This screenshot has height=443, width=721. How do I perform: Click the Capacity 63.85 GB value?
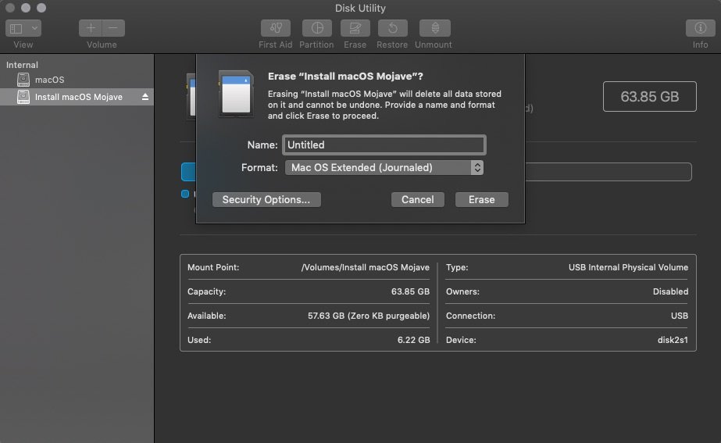[410, 291]
